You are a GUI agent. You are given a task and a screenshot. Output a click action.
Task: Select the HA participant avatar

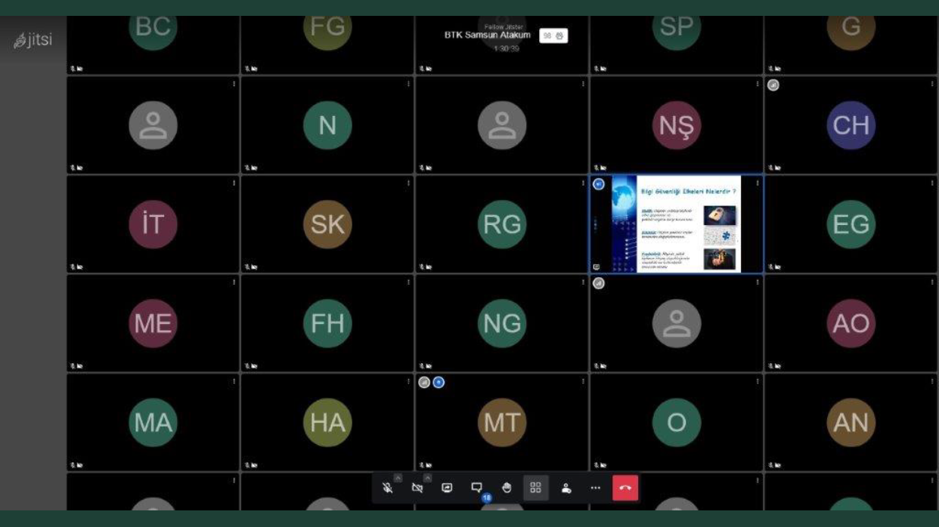327,422
